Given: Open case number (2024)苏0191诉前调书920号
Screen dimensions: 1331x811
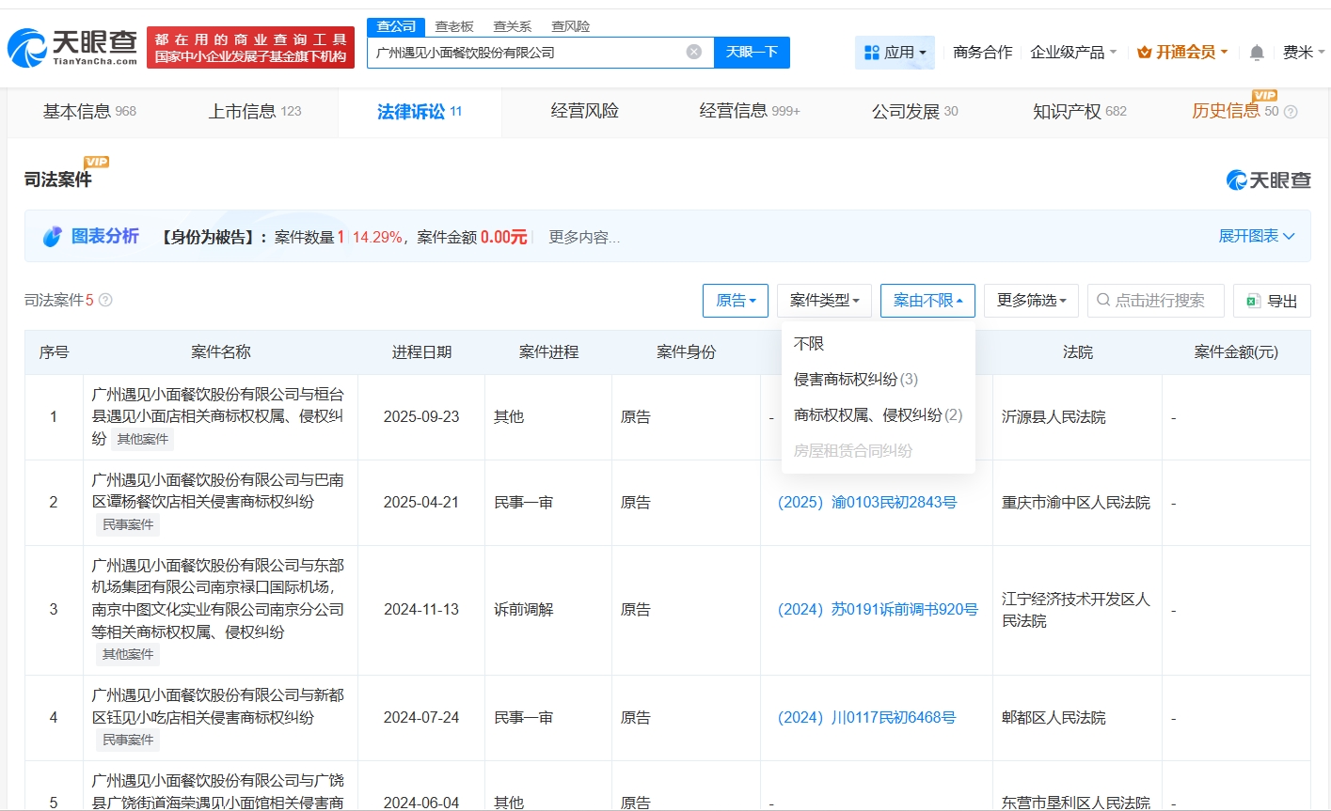Looking at the screenshot, I should point(878,610).
